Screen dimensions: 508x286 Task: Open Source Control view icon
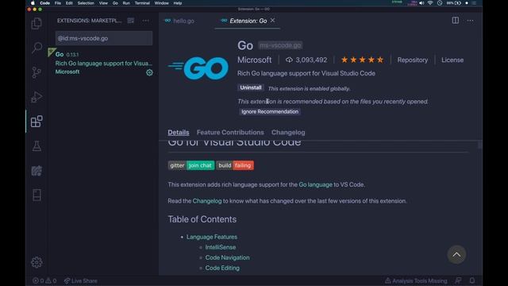pyautogui.click(x=37, y=72)
